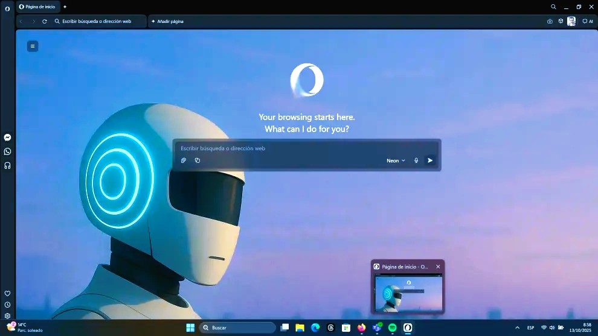Expand the Neon mode dropdown
This screenshot has height=336, width=598.
coord(396,160)
